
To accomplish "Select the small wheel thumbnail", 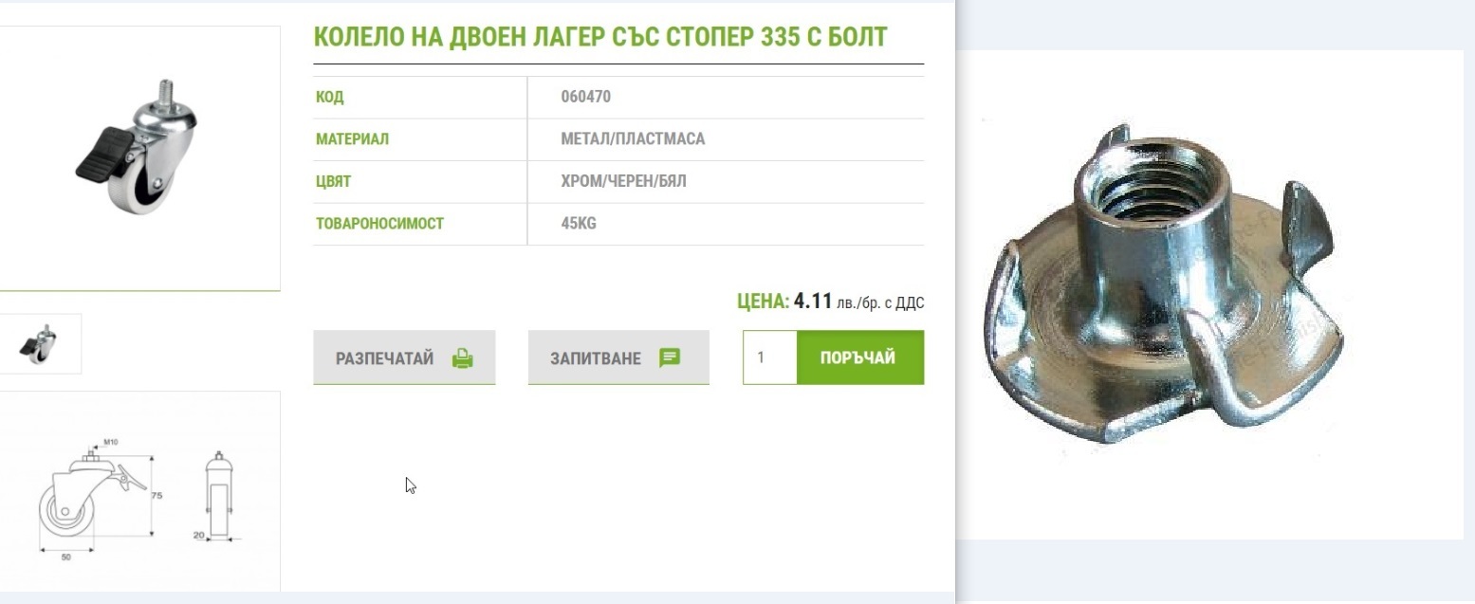I will point(40,344).
